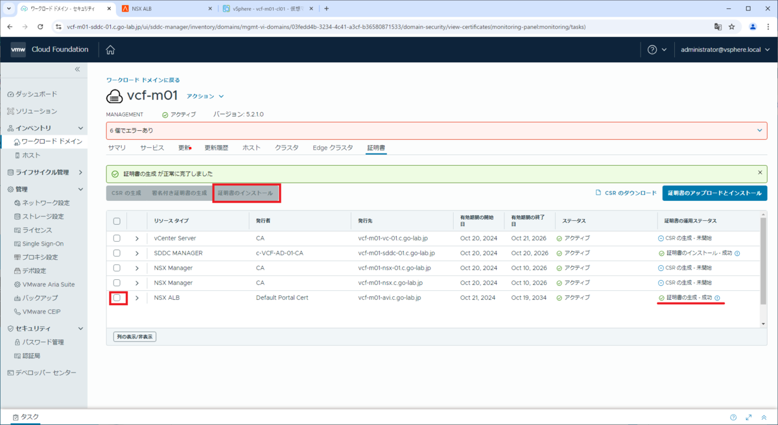This screenshot has height=425, width=778.
Task: Click info icon beside 証明書の生成 - 成功
Action: click(718, 298)
